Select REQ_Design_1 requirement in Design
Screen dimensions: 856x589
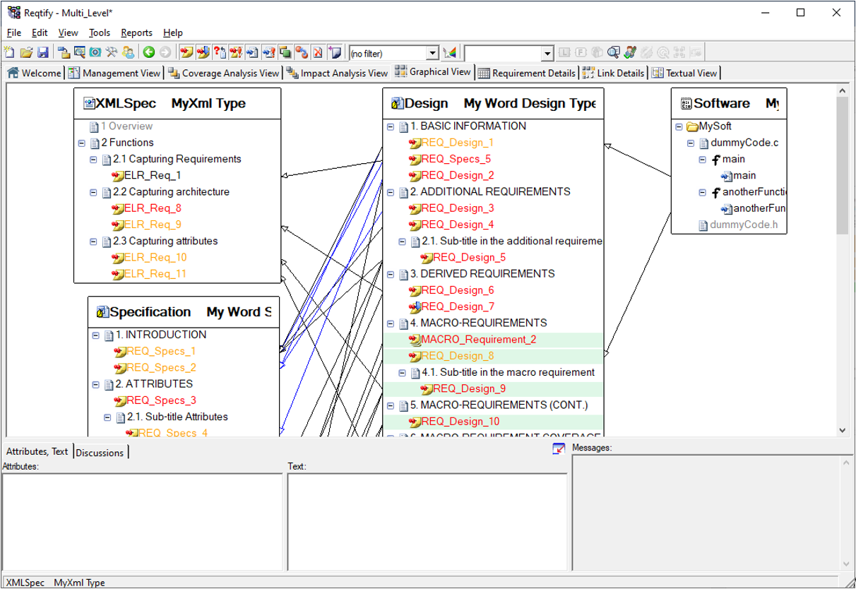click(x=457, y=143)
